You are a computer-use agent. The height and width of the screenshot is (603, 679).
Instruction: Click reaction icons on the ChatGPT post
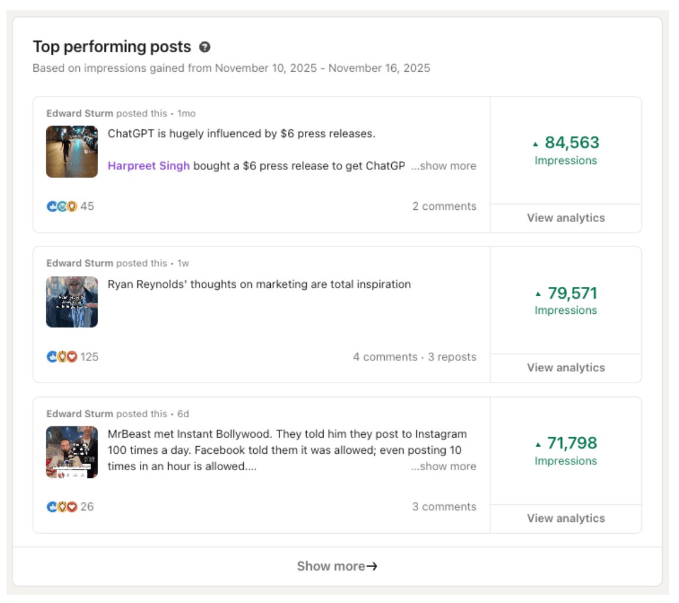(62, 206)
